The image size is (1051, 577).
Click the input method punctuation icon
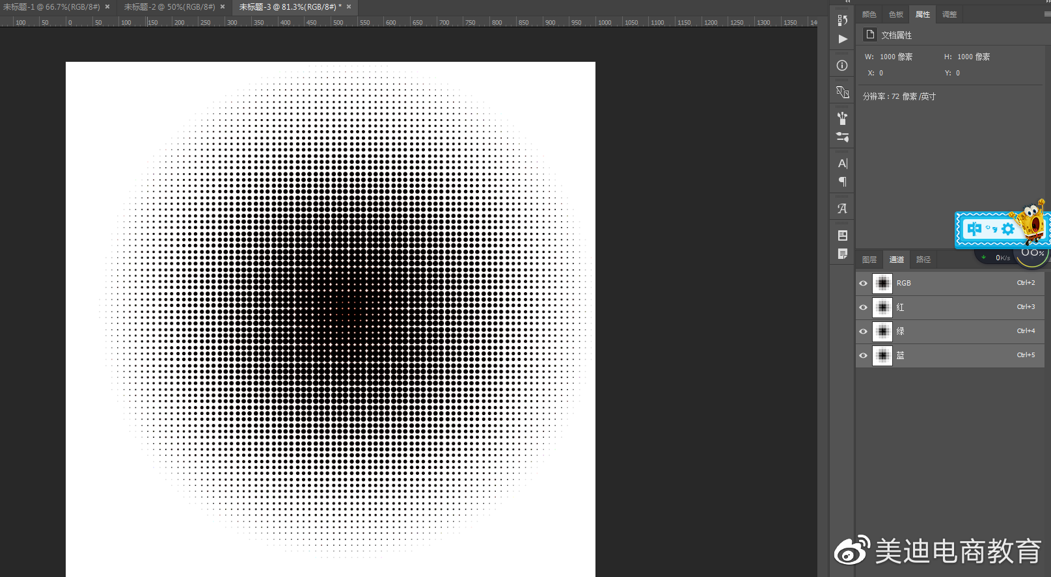991,228
